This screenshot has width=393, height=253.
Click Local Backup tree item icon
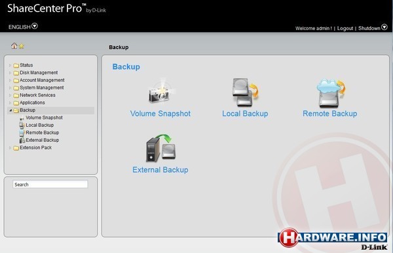click(22, 125)
